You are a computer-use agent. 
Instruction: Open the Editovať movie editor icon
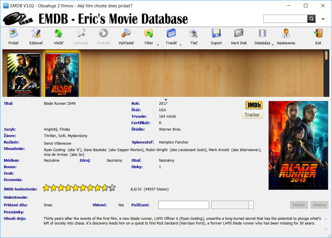pyautogui.click(x=36, y=33)
